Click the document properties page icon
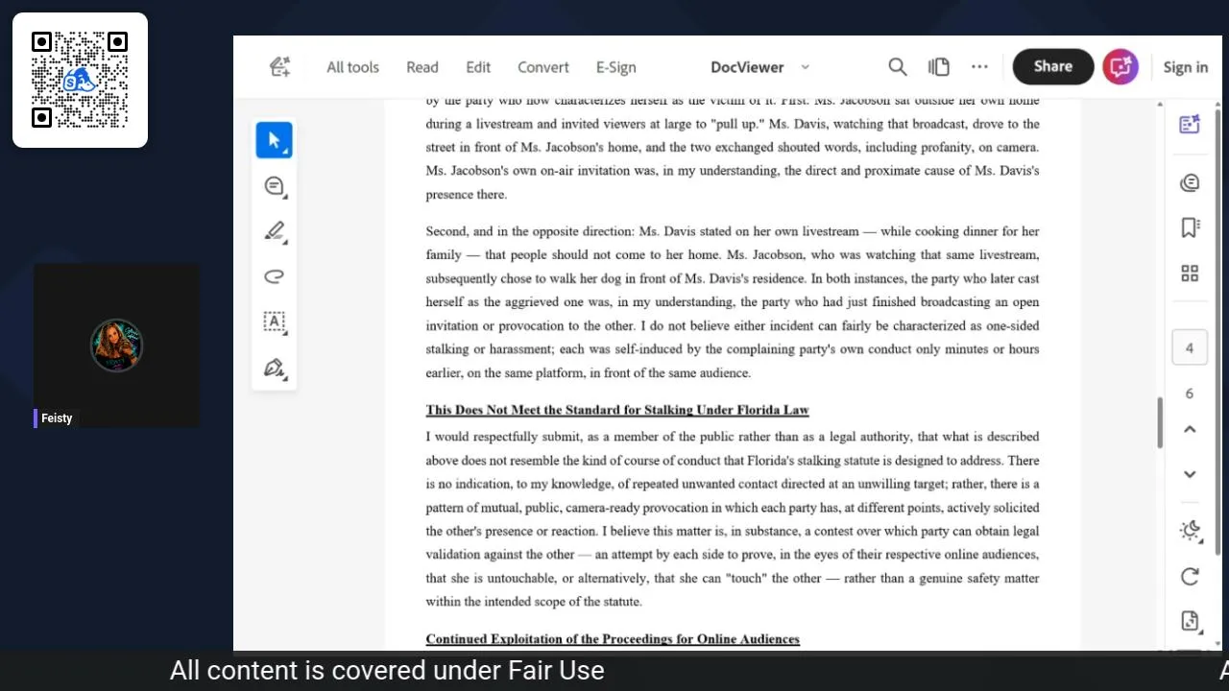Image resolution: width=1229 pixels, height=691 pixels. [x=1190, y=621]
